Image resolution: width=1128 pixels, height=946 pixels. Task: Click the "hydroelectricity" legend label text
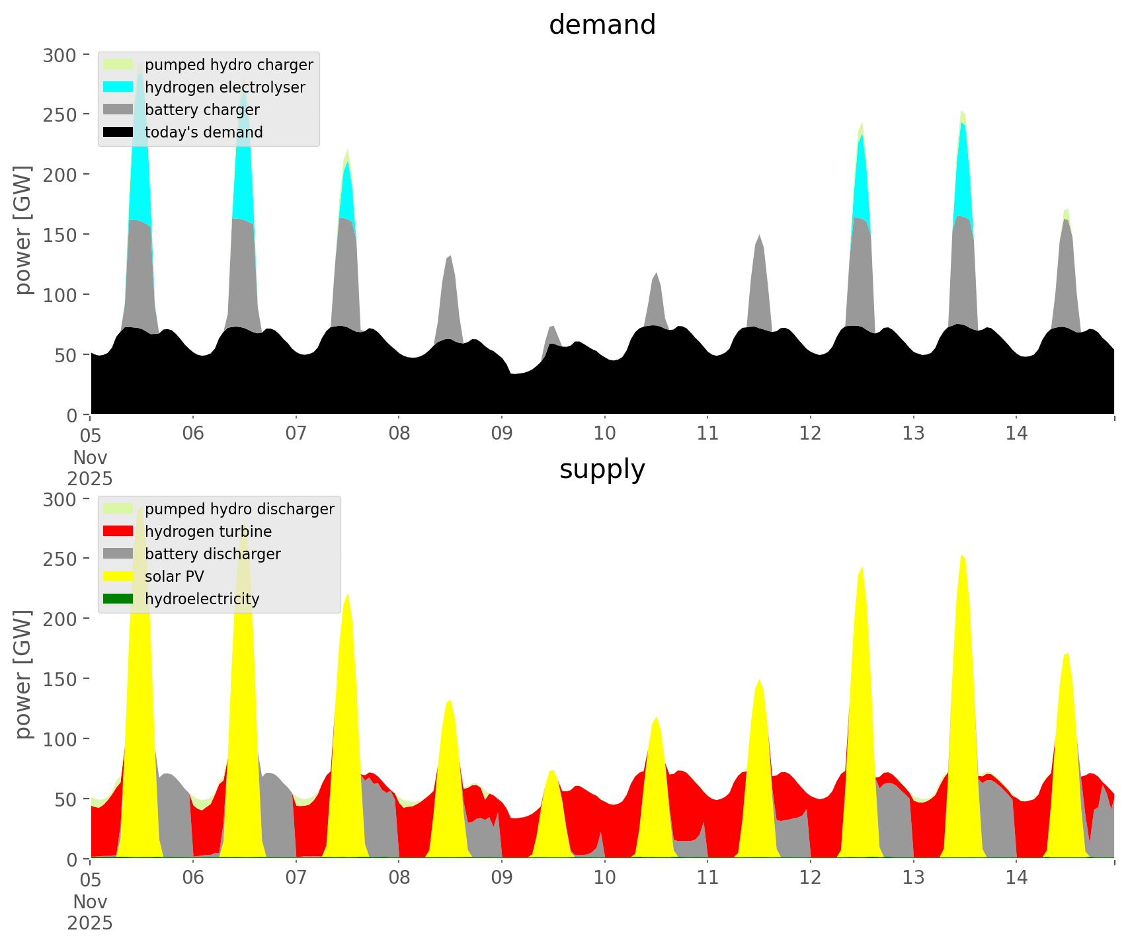(202, 599)
